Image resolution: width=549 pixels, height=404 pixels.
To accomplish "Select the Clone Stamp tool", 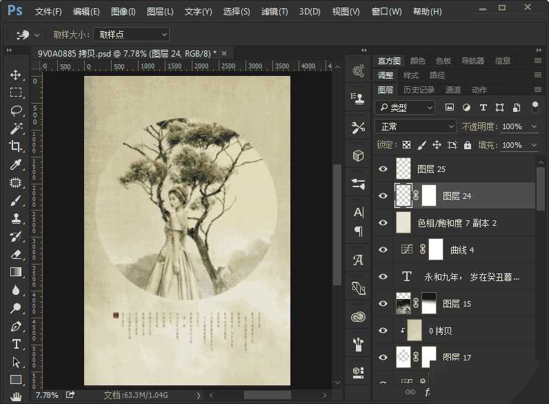I will coord(16,218).
